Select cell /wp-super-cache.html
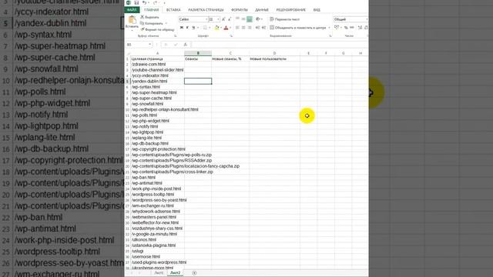The width and height of the screenshot is (493, 277). (x=157, y=98)
